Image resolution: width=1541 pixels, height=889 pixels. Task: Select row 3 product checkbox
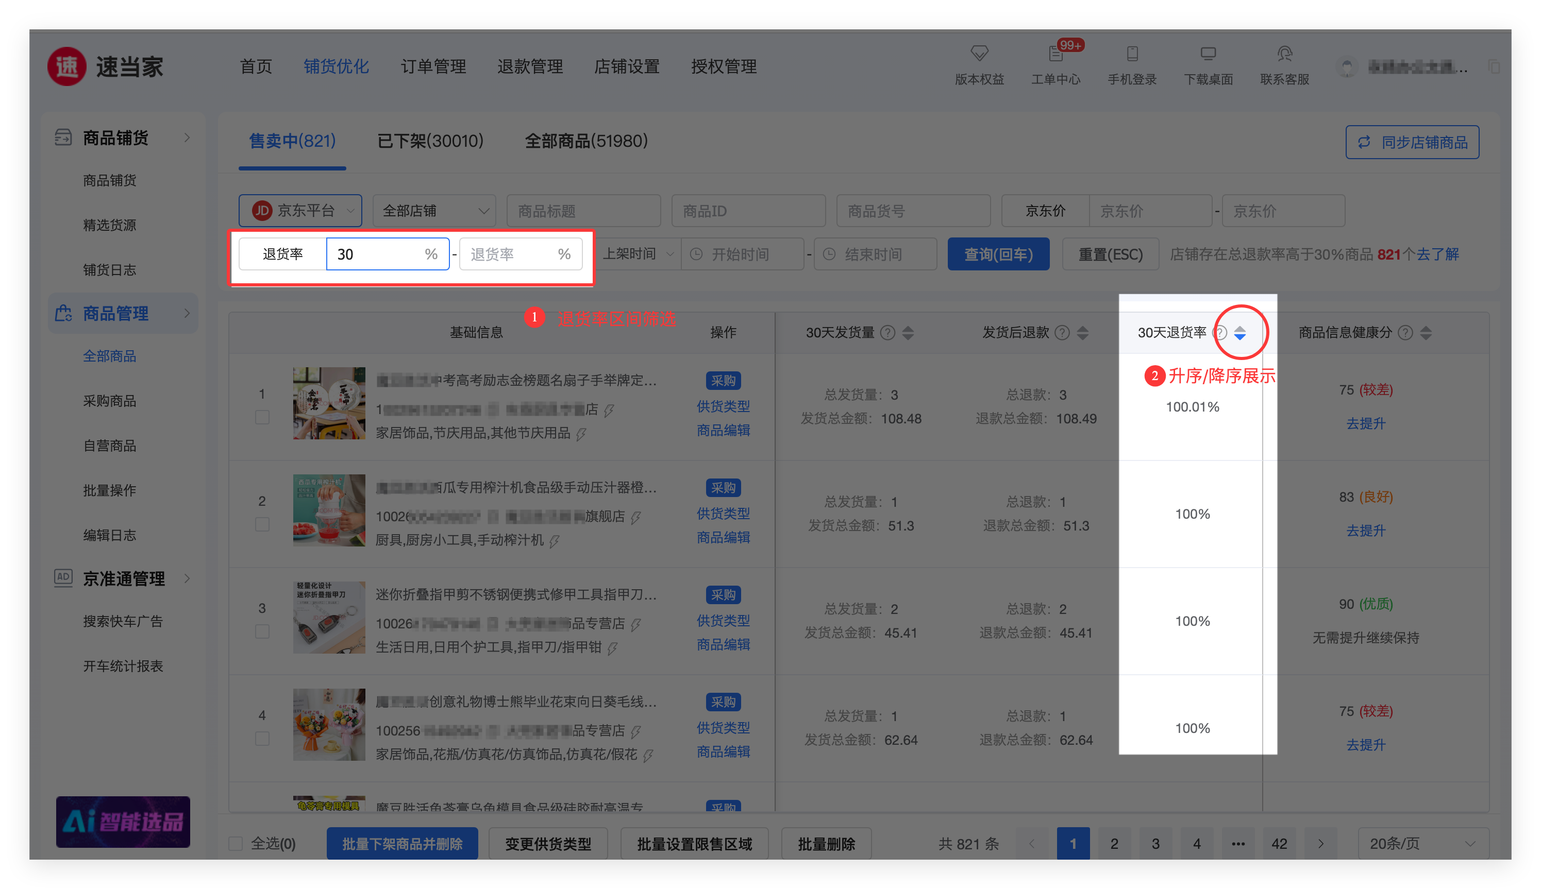[x=262, y=632]
